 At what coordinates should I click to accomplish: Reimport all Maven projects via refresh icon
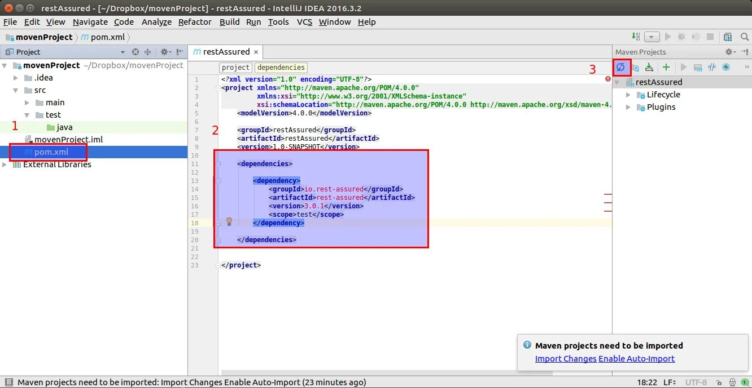click(x=620, y=67)
